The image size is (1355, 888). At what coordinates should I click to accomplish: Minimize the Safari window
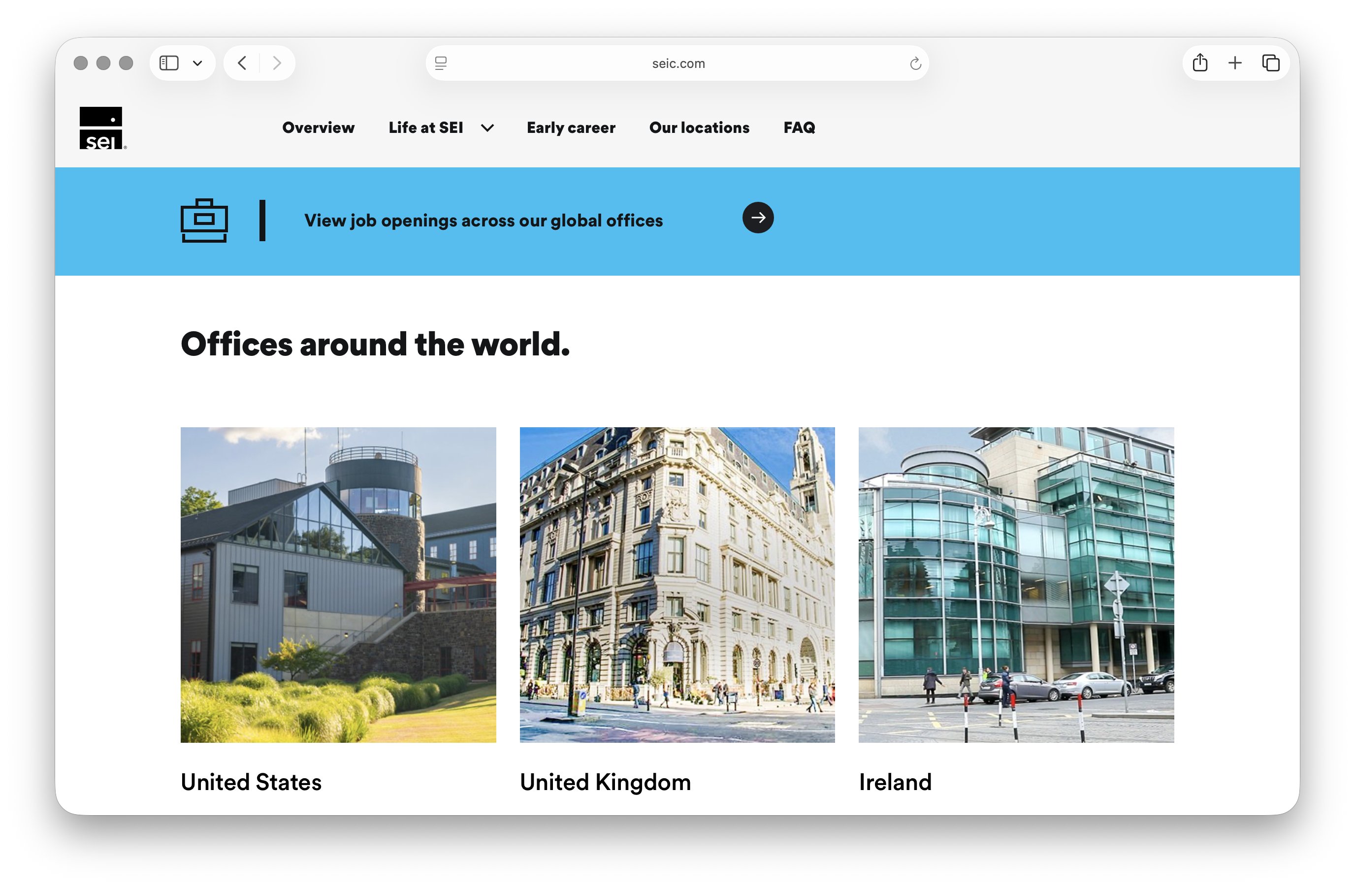[103, 63]
